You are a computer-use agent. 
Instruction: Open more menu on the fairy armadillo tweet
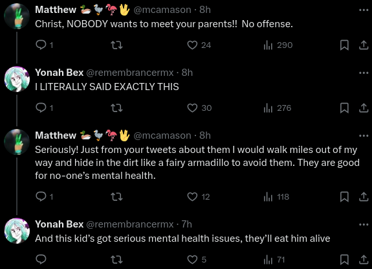[364, 135]
